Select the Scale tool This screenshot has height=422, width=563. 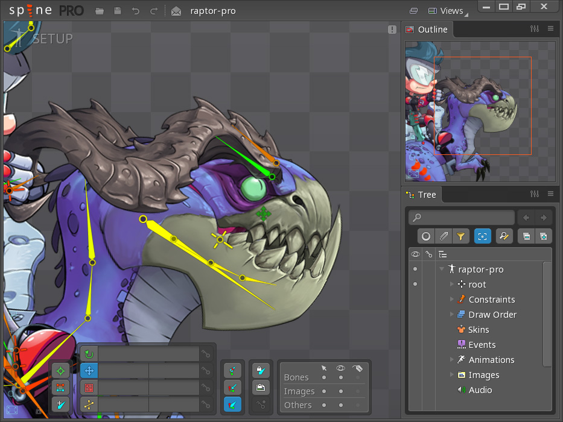pos(89,388)
